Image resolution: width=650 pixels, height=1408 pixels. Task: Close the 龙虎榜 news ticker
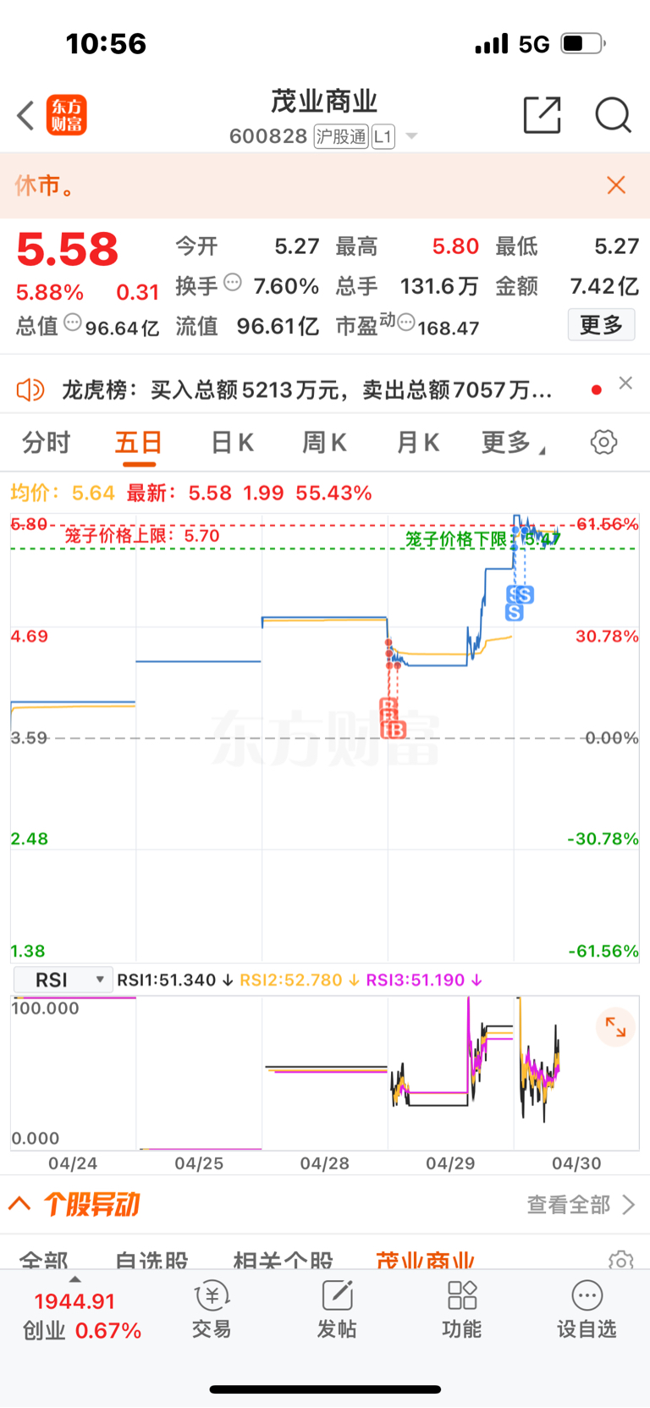pos(625,383)
